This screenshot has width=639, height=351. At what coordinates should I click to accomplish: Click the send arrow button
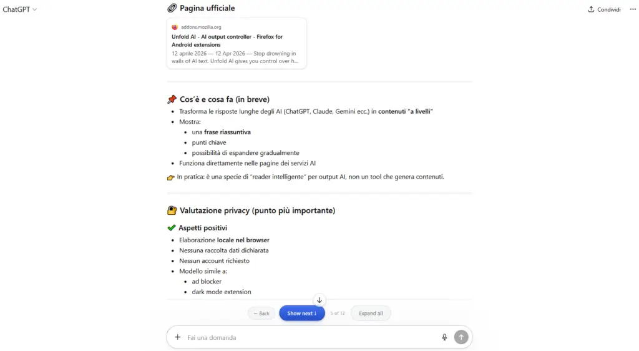[461, 337]
